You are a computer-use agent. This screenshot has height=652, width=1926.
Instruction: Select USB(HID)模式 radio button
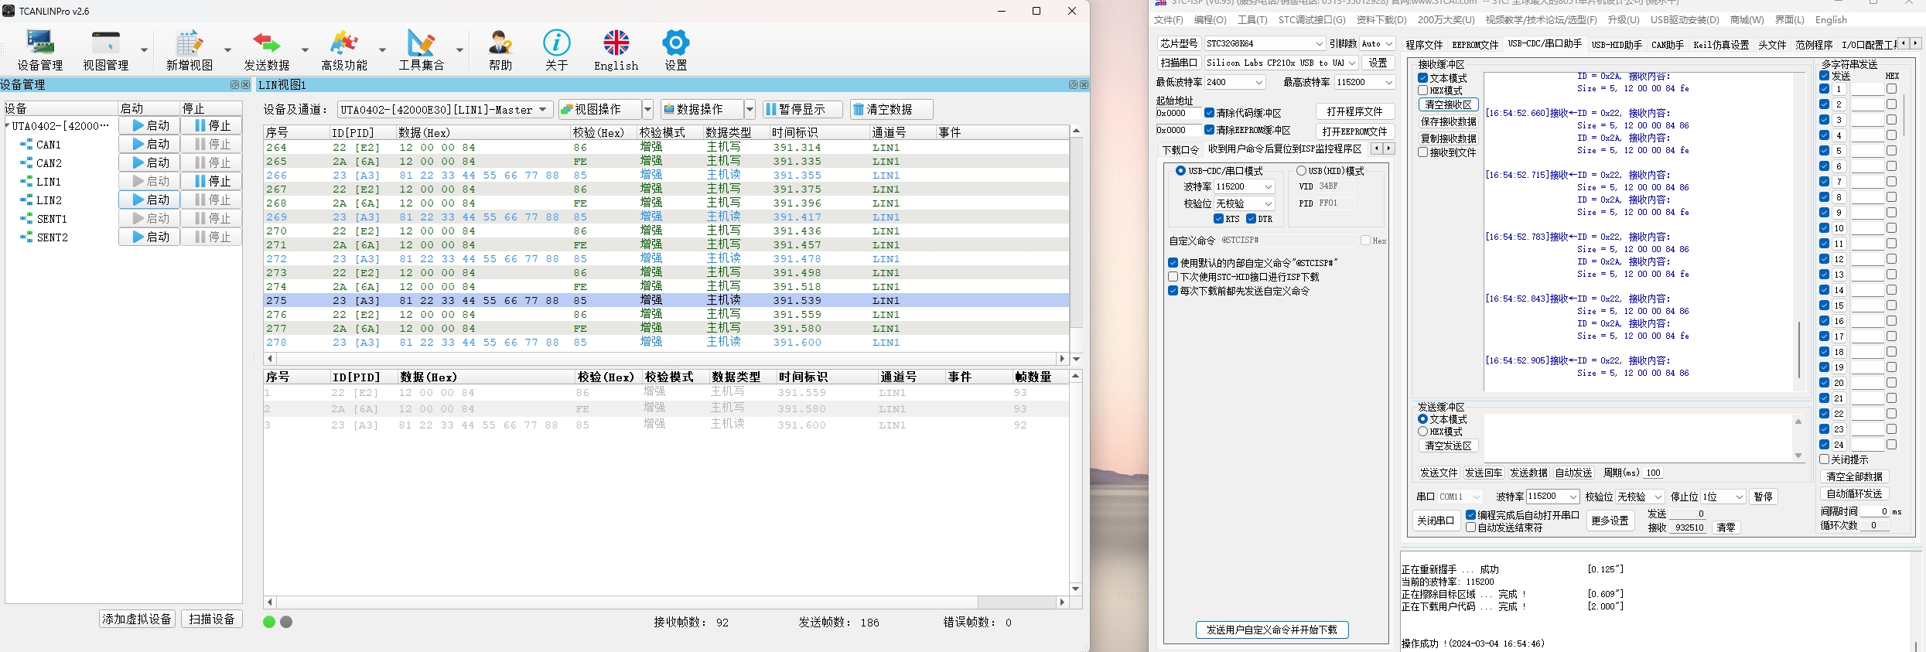coord(1301,171)
